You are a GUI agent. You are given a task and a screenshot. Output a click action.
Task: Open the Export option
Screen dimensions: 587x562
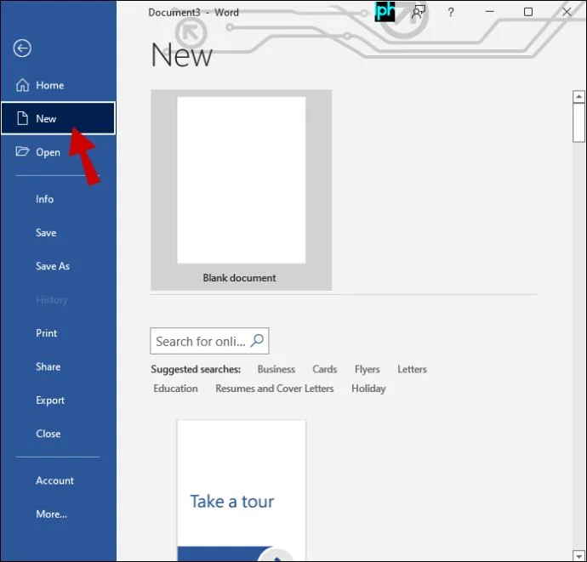coord(50,400)
